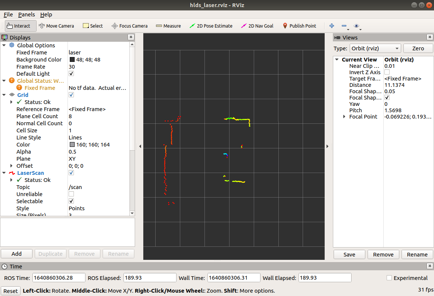Click the Global Options gear icon
Viewport: 434px width, 296px height.
(12, 45)
